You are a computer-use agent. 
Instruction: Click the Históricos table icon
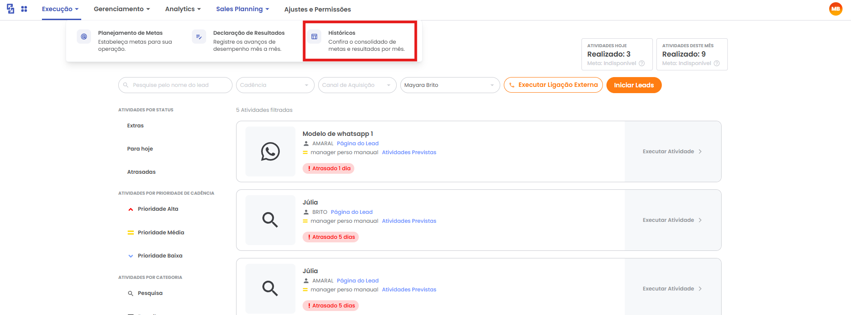tap(314, 37)
